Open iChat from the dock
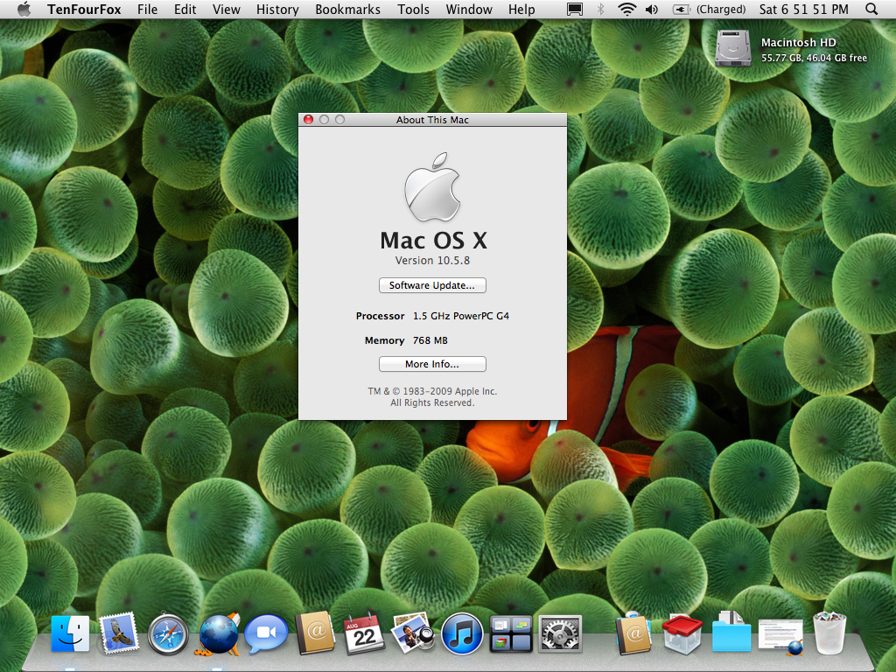 267,633
